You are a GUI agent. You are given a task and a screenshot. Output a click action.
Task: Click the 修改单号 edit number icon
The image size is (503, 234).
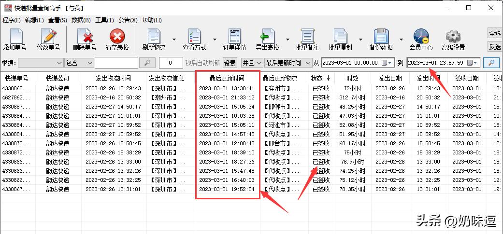coord(48,36)
